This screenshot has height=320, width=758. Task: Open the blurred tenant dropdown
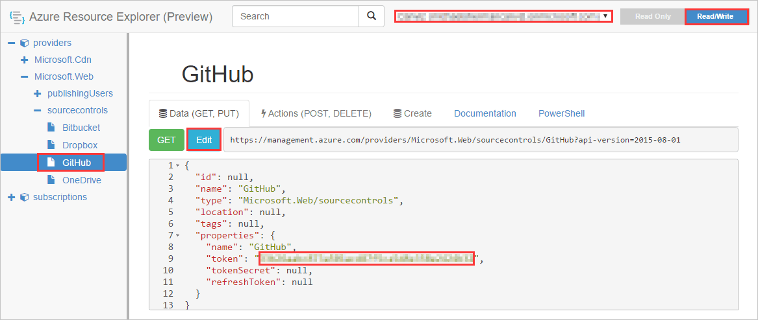coord(503,16)
